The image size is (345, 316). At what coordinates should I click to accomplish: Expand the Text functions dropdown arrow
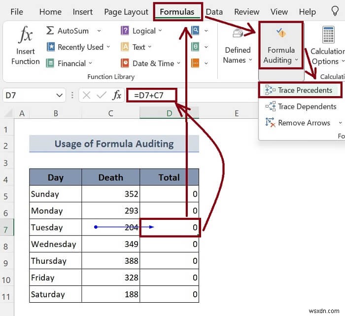[x=150, y=47]
